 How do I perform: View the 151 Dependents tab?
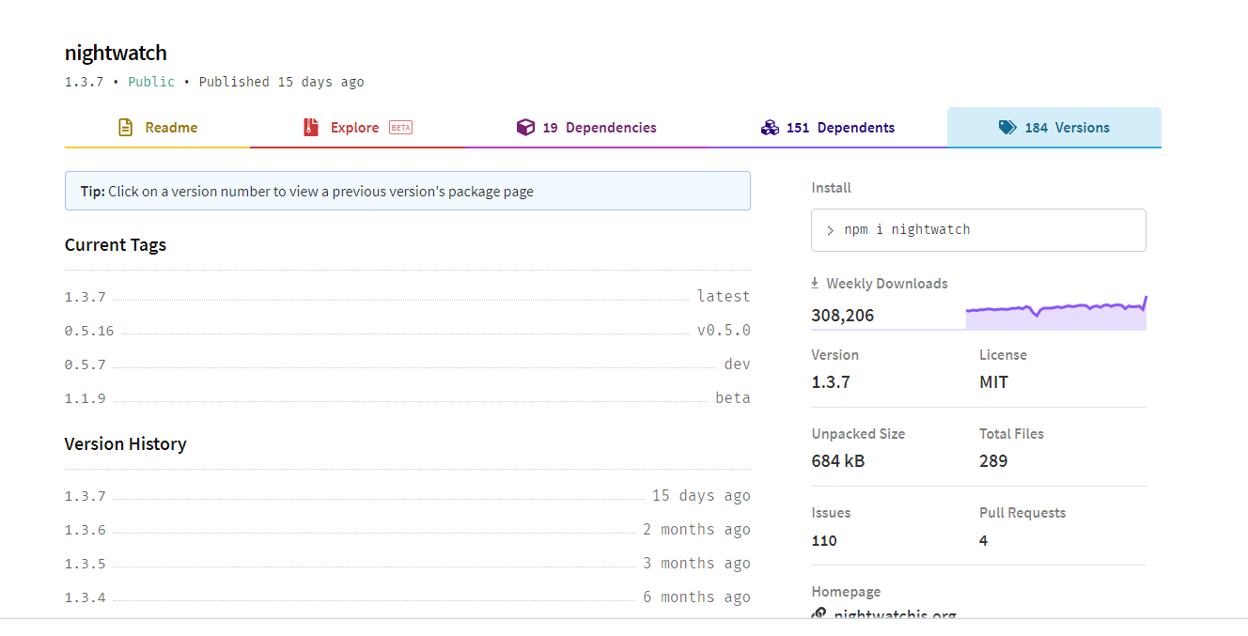[827, 128]
